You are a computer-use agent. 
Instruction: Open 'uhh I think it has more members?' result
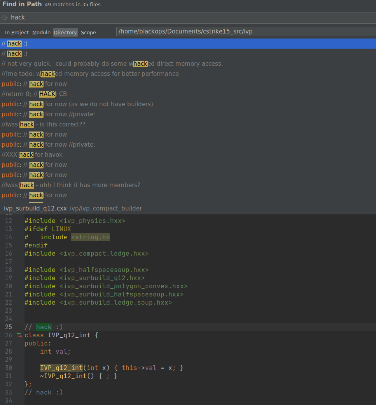[71, 185]
